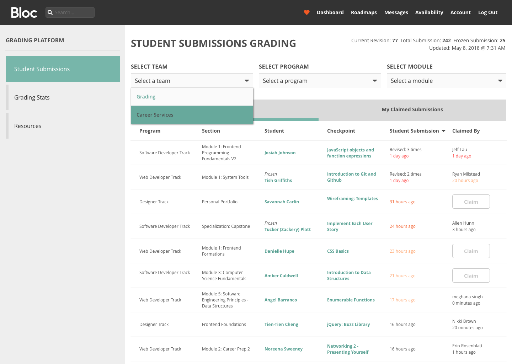Open Account in the top nav
Viewport: 512px width, 364px height.
460,12
